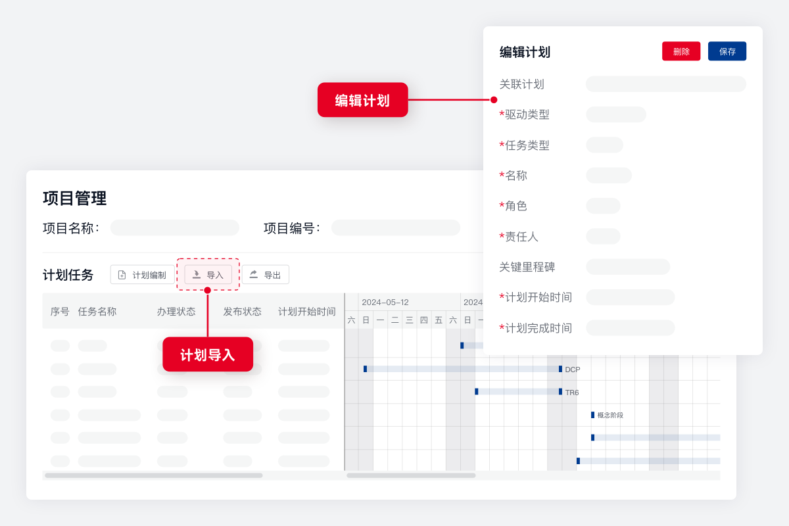Click the 计划开始时间 table column header
This screenshot has height=526, width=789.
coord(307,312)
